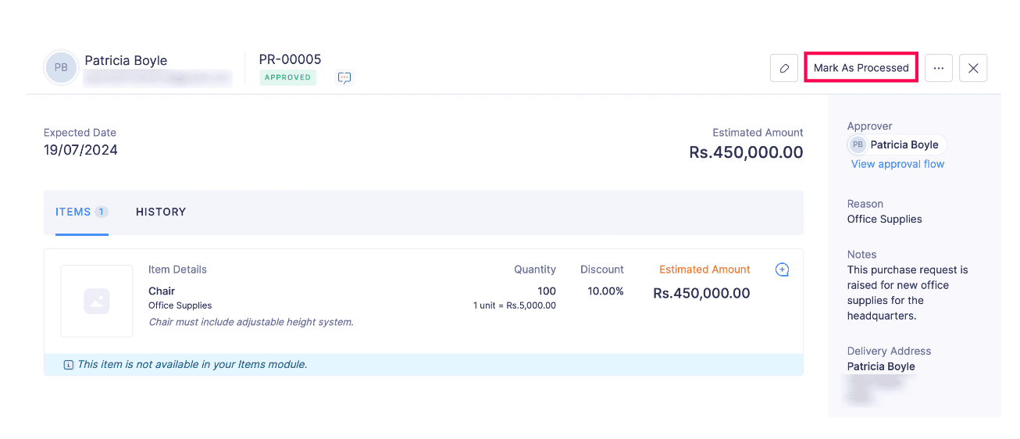Click the info icon in the unavailable-item banner
Image resolution: width=1020 pixels, height=439 pixels.
click(x=69, y=365)
